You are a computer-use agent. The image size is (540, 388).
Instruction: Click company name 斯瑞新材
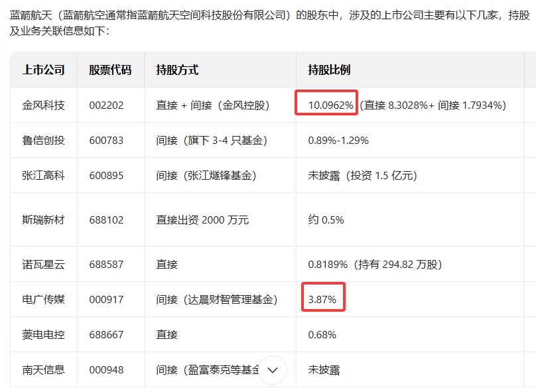click(x=43, y=220)
